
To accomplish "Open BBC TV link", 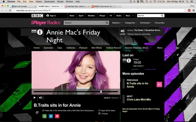I will click(111, 16).
